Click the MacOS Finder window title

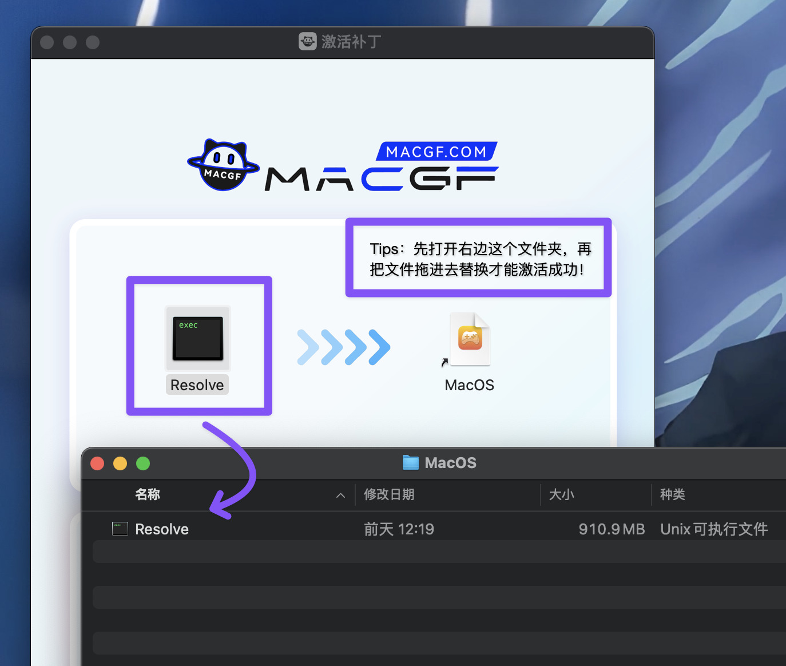coord(451,463)
